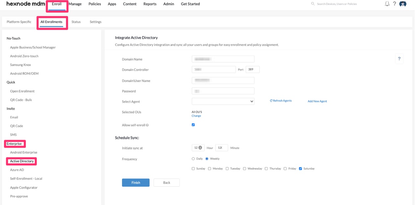Uncheck the Saturday checkbox
Viewport: 415px width, 205px height.
[x=301, y=169]
